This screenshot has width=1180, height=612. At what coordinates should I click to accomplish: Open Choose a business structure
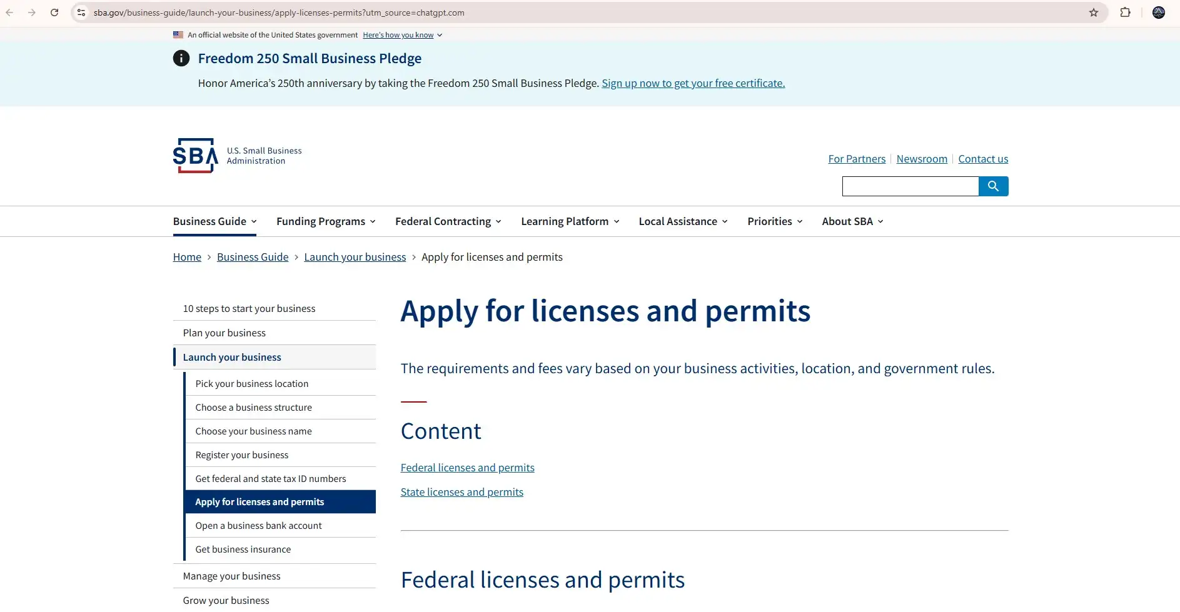pyautogui.click(x=281, y=408)
